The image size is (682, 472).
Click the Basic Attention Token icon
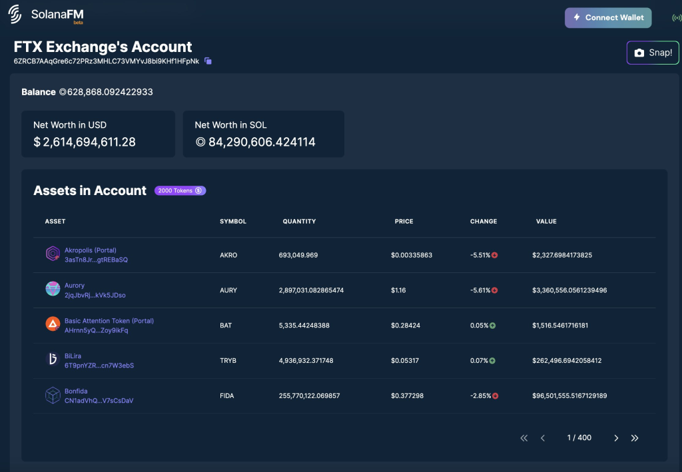click(x=53, y=324)
